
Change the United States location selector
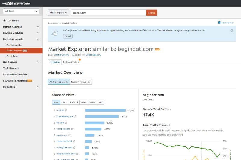pos(93,55)
